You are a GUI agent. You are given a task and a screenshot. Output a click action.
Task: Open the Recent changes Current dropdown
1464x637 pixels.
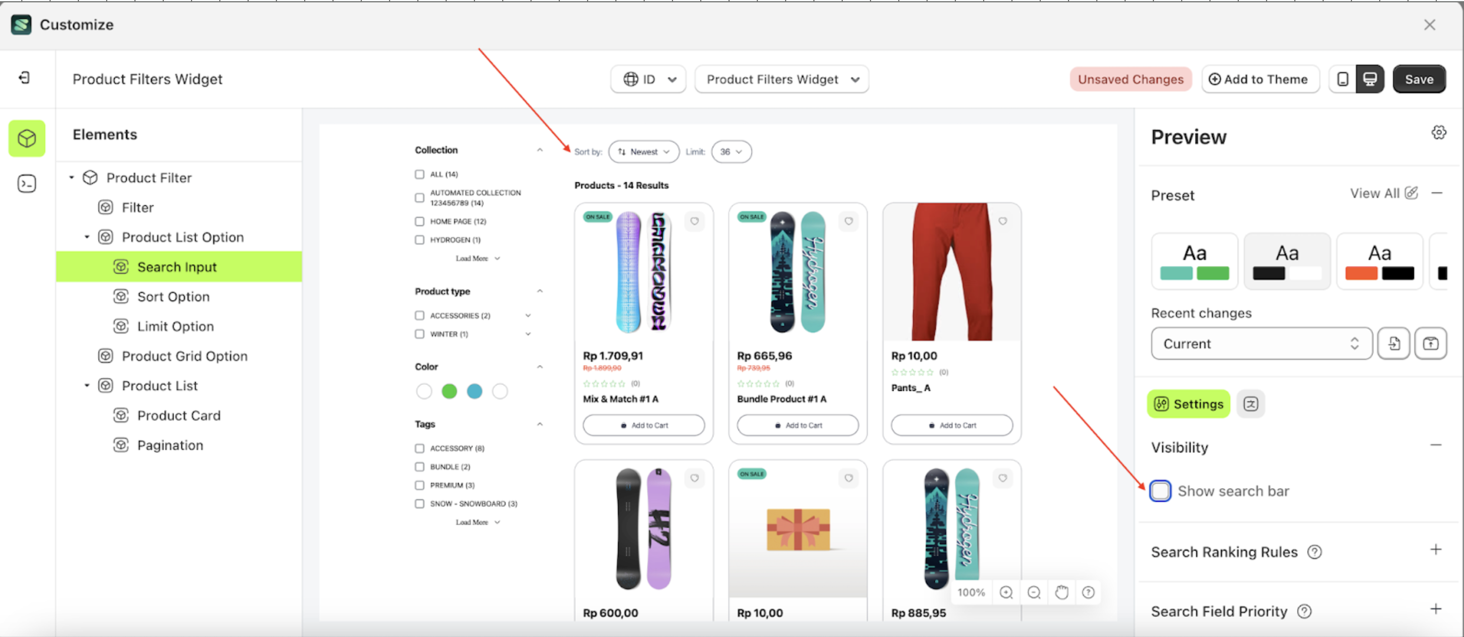1261,343
